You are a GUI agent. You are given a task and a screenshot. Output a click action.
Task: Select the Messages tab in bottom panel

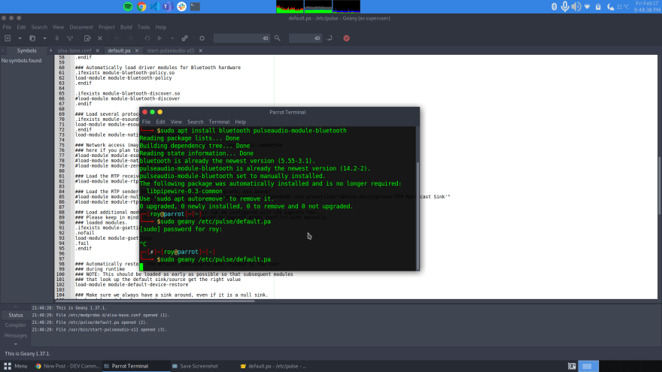click(16, 336)
